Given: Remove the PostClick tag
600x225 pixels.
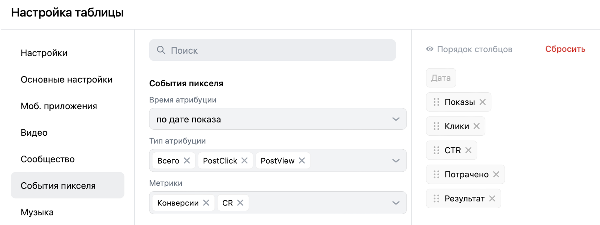Looking at the screenshot, I should click(x=244, y=160).
